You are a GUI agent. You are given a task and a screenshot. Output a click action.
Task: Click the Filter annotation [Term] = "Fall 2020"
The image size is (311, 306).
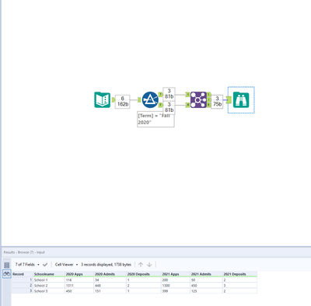155,120
